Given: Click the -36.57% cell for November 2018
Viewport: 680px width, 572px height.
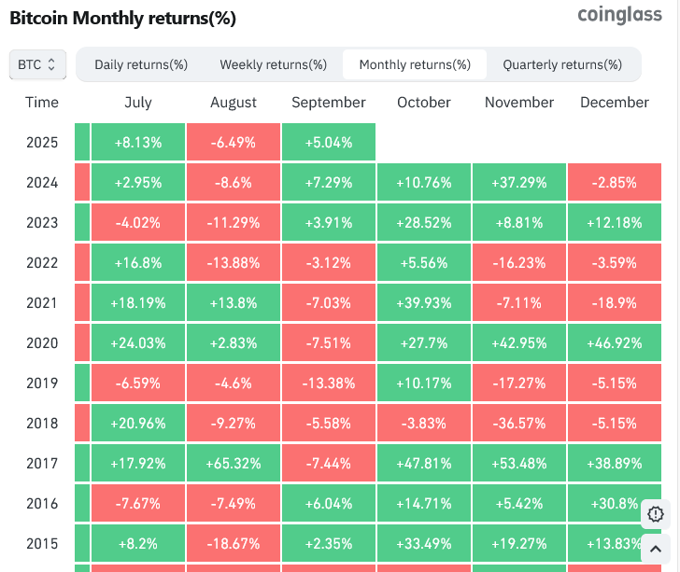Looking at the screenshot, I should (x=519, y=423).
